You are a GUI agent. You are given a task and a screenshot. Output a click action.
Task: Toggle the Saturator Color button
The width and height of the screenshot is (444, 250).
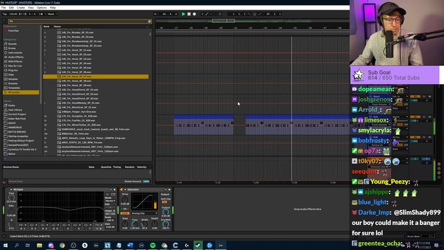(125, 213)
